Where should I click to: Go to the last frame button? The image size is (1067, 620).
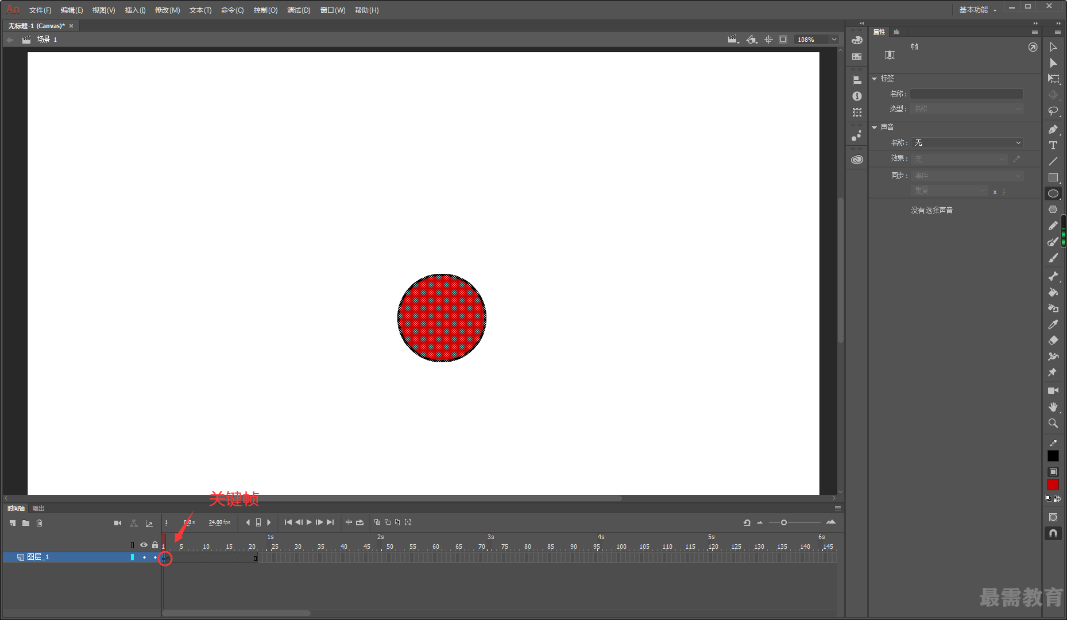click(x=330, y=522)
